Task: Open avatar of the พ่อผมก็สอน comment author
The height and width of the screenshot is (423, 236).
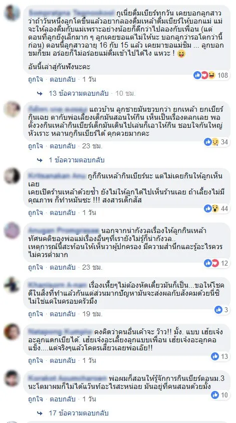Action: (x=12, y=378)
